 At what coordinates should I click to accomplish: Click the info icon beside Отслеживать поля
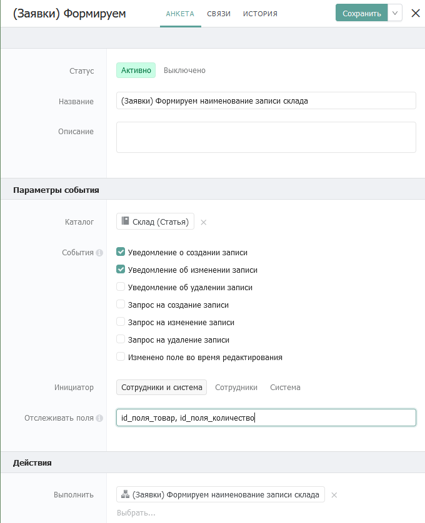(x=99, y=418)
